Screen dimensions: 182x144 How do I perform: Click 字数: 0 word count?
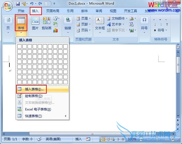[x=27, y=139]
